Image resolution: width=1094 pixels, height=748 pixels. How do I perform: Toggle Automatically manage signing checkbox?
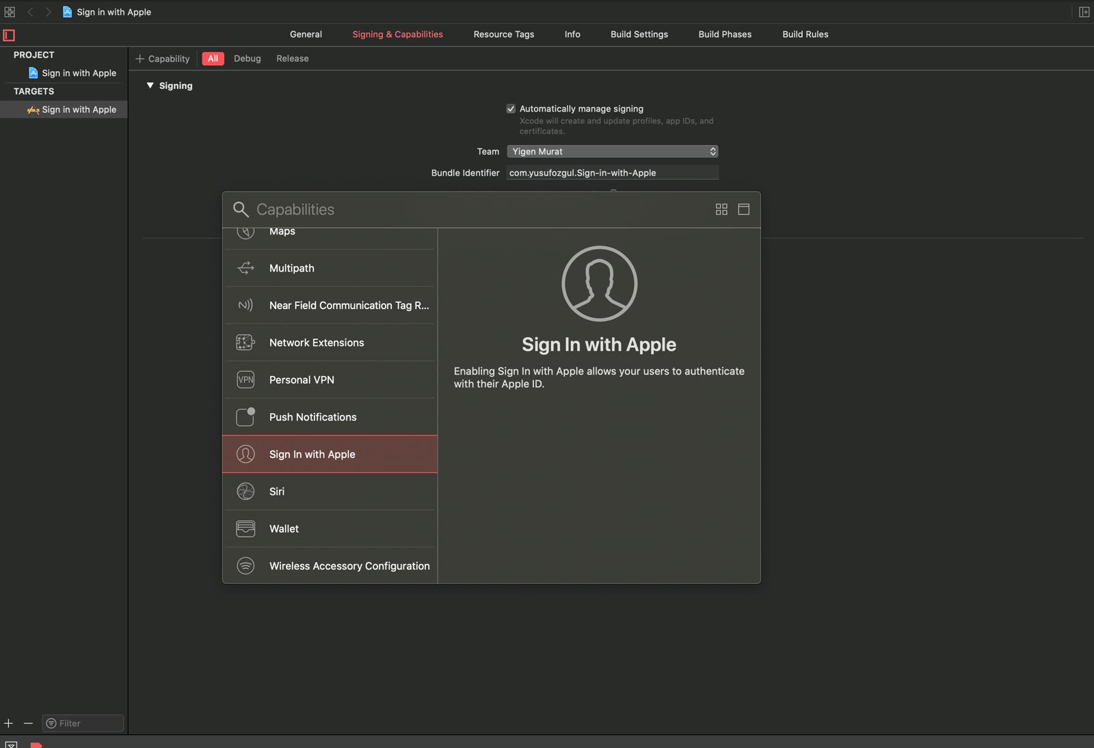click(511, 109)
